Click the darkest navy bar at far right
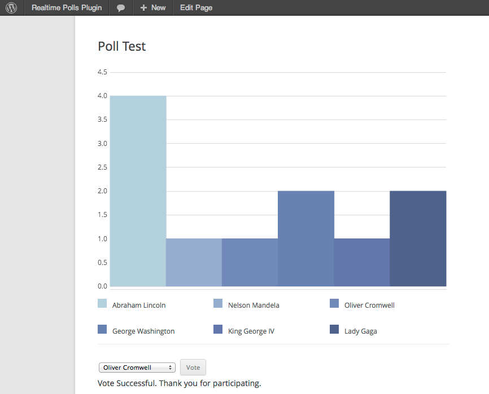 [418, 238]
